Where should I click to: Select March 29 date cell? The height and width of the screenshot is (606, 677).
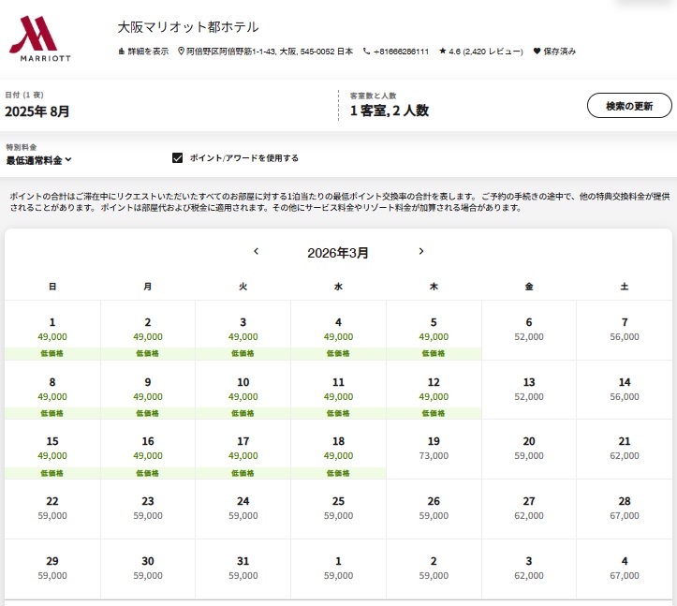click(52, 569)
